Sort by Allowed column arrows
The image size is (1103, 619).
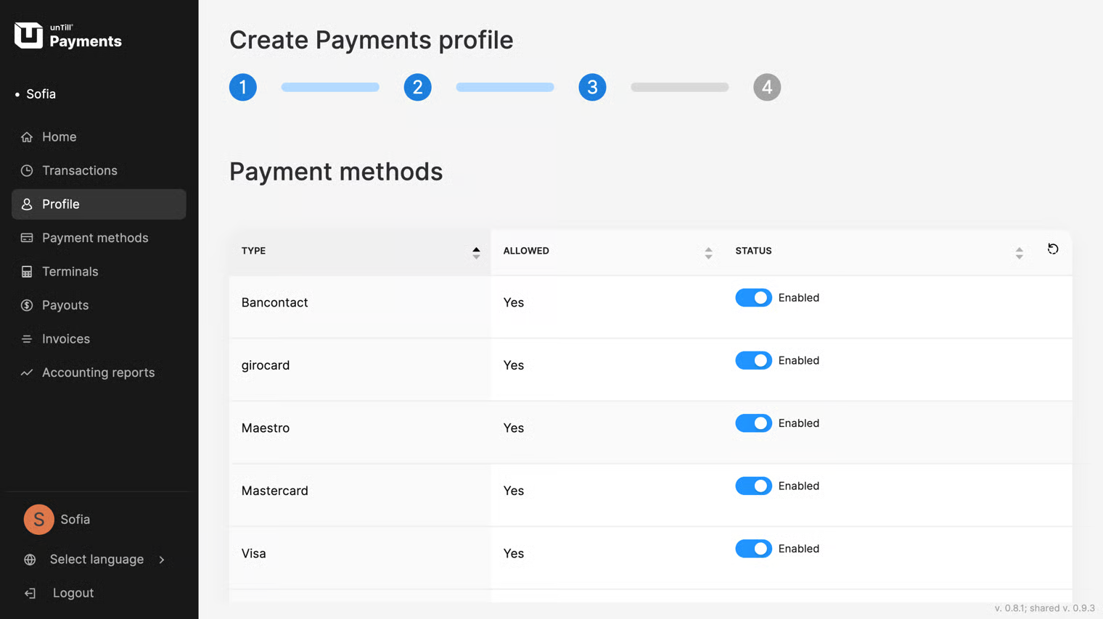[x=708, y=252]
